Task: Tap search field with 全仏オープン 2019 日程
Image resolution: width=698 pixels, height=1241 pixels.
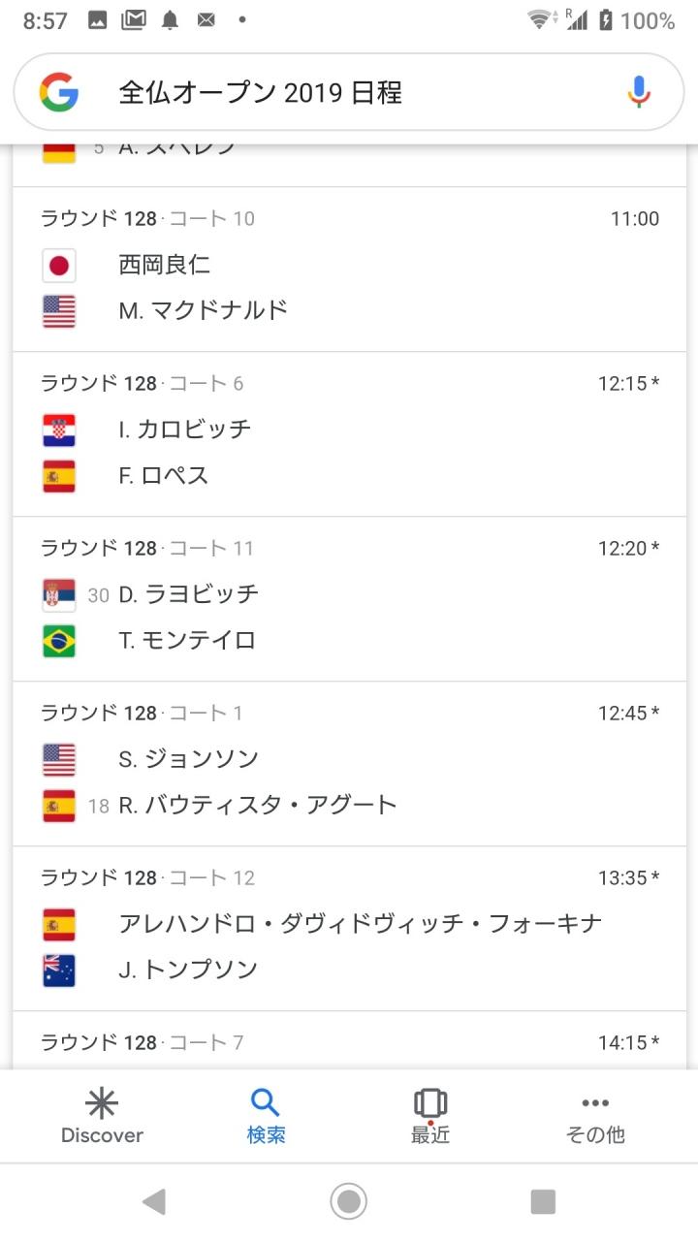Action: click(x=349, y=92)
